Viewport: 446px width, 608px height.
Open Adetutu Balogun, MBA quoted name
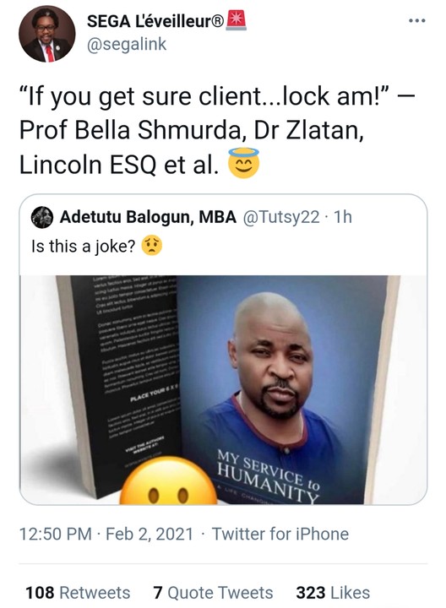(x=148, y=217)
